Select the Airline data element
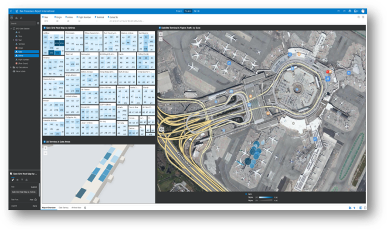This screenshot has width=387, height=230. [x=26, y=56]
